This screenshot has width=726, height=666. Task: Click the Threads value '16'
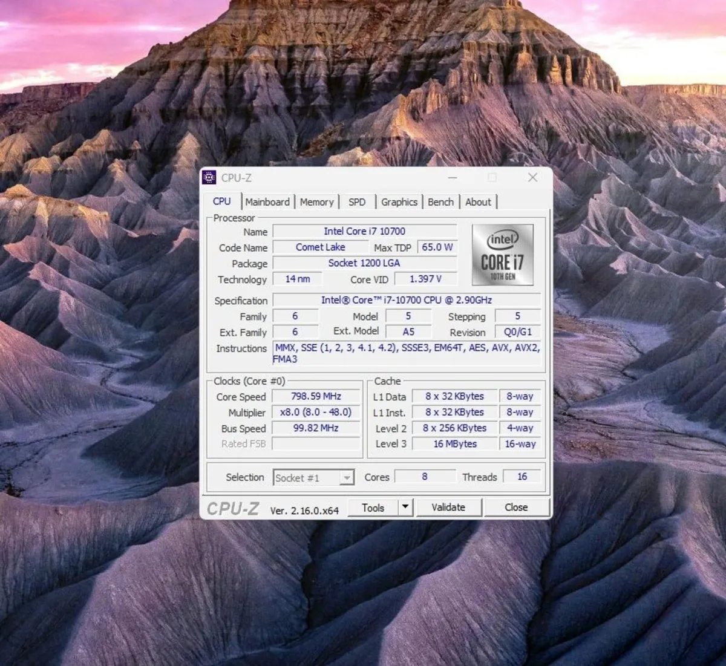tap(522, 477)
